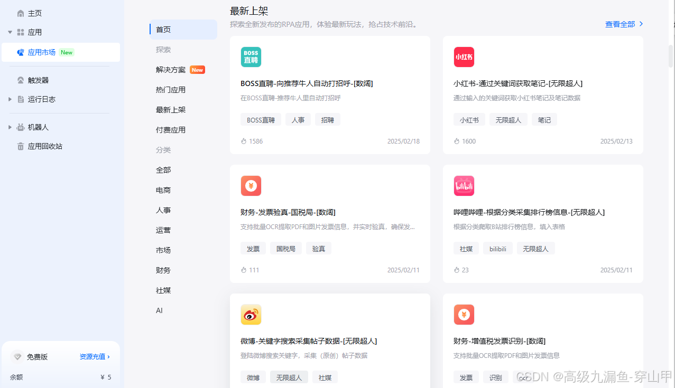
Task: Click the date 2025/02/18
Action: (403, 141)
